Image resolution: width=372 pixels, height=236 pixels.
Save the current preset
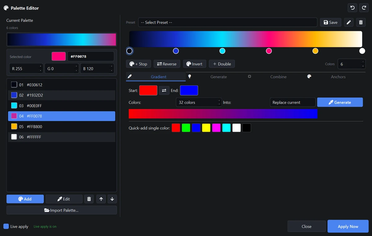coord(330,22)
